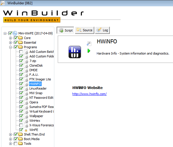Collapse the Programs folder tree node
The height and width of the screenshot is (147, 173).
tap(11, 47)
